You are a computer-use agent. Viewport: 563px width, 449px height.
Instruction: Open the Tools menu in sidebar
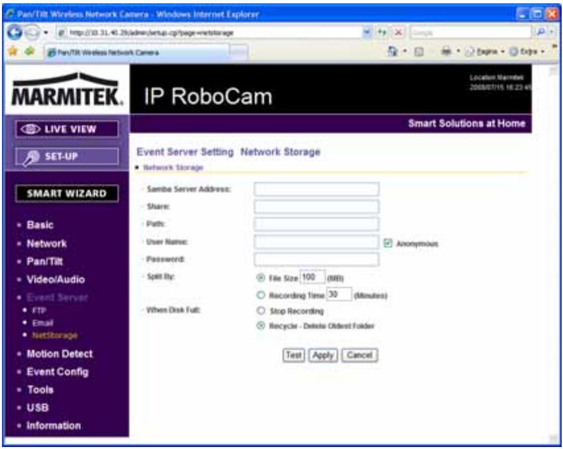(x=40, y=390)
